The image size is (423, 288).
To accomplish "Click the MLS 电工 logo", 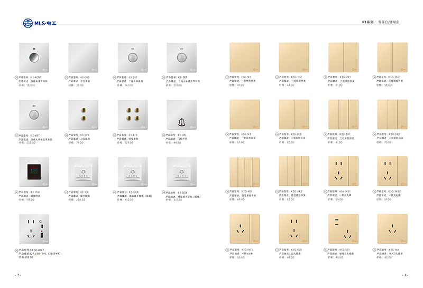I will pos(39,23).
